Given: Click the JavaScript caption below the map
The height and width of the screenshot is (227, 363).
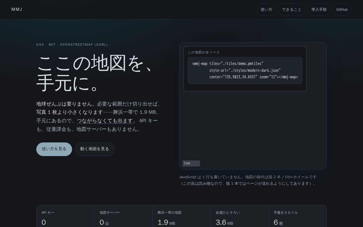Looking at the screenshot, I should (x=248, y=180).
